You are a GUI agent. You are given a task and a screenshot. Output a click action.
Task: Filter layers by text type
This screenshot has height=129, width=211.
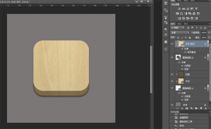(196, 28)
